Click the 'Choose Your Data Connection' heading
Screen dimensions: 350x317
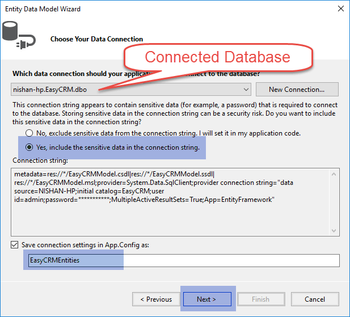(96, 39)
